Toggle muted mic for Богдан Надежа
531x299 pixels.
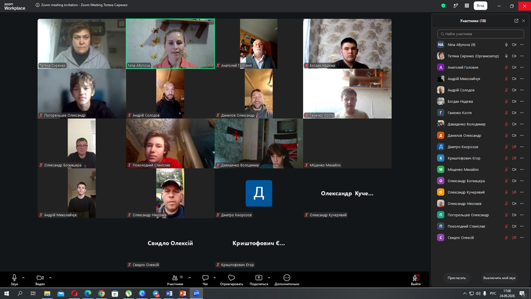tap(506, 101)
